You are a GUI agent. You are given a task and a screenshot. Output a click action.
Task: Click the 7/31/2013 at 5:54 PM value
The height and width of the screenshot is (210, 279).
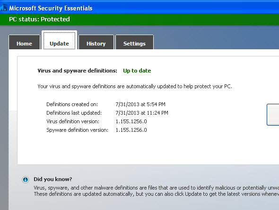[140, 104]
